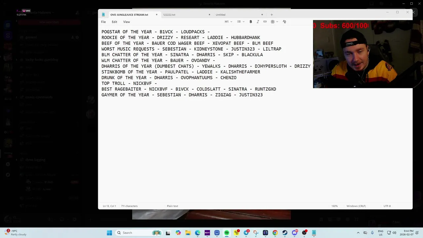Open Copilot from the taskbar
423x238 pixels.
178,233
